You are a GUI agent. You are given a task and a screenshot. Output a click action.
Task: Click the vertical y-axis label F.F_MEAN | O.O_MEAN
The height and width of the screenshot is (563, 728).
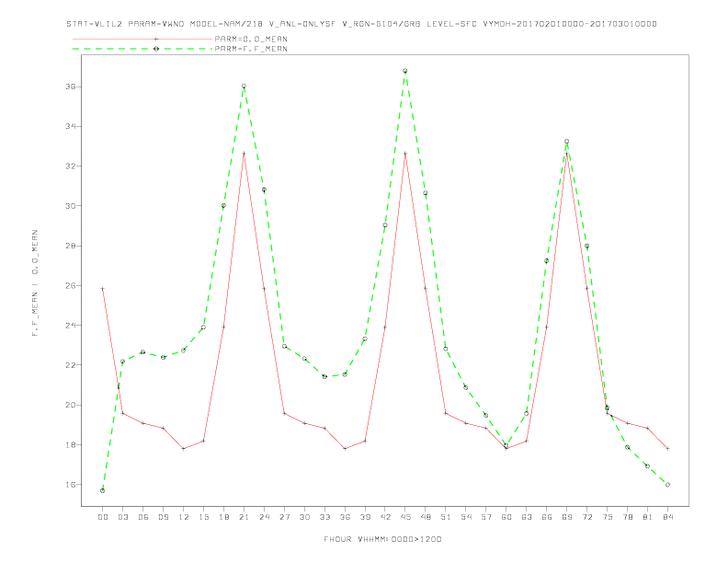tap(35, 283)
